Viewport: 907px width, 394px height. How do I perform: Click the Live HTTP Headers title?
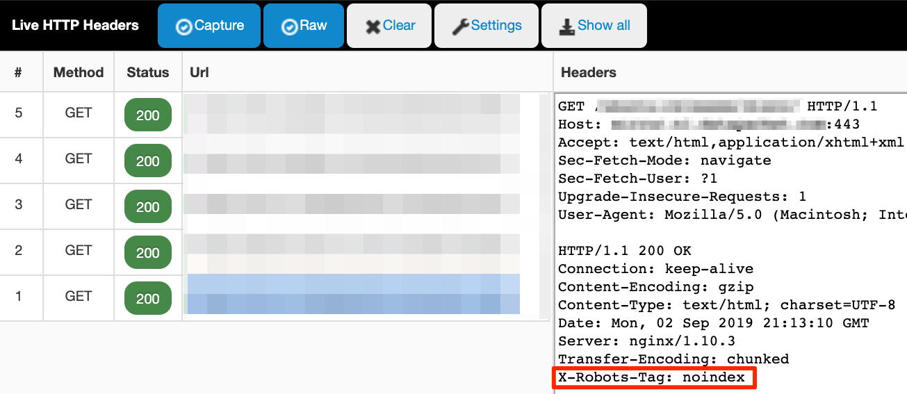(75, 26)
